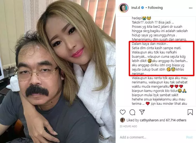Click the red heart after terima
196x143 pixels.
tap(148, 104)
